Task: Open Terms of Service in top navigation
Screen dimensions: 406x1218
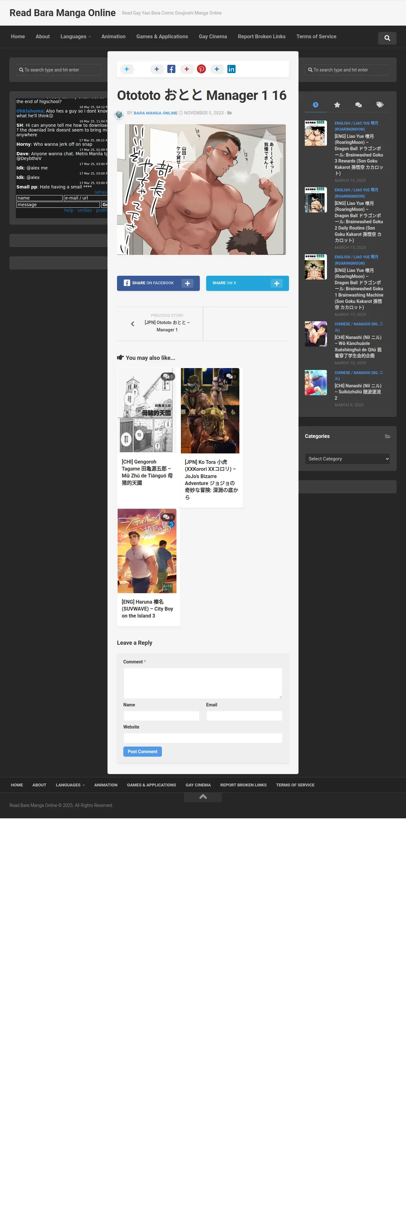Action: 316,36
